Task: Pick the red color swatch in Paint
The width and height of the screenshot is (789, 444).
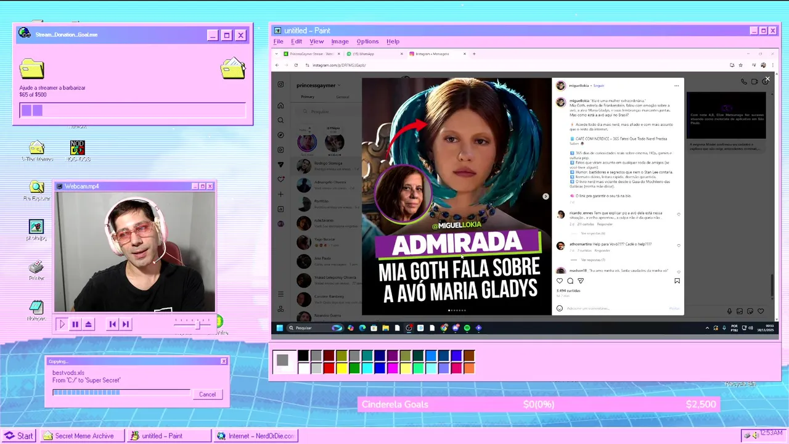Action: 329,368
